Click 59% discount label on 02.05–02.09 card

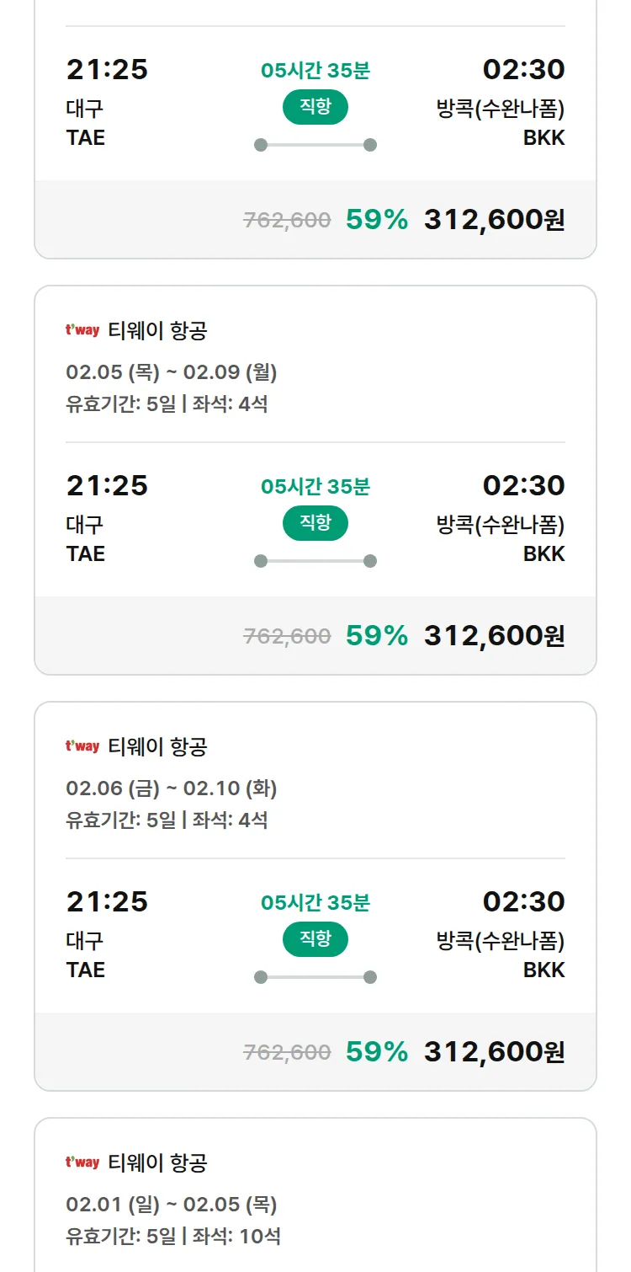377,636
